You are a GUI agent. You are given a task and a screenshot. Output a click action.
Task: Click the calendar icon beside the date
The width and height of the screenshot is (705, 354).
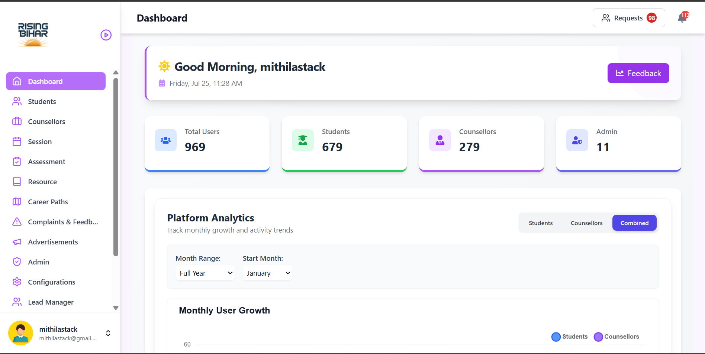[162, 83]
